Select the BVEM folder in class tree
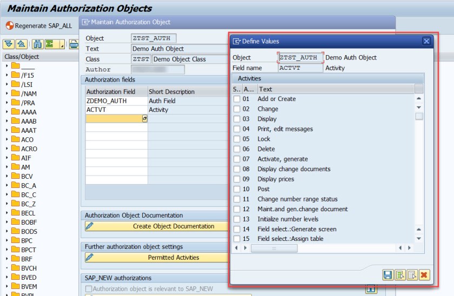 pyautogui.click(x=24, y=286)
